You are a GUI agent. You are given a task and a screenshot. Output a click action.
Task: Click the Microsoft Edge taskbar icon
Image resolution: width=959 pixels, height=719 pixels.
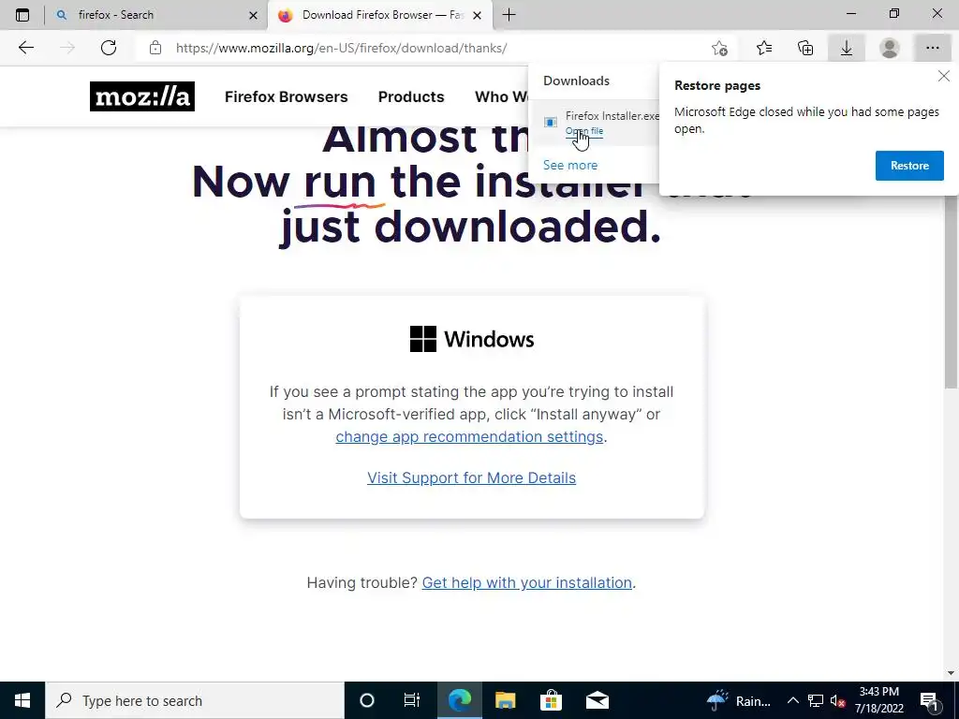(459, 700)
